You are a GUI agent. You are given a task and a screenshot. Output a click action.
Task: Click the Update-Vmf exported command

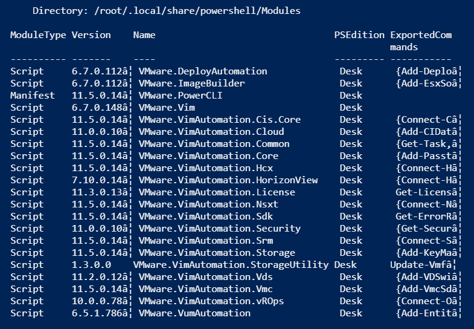tap(422, 265)
